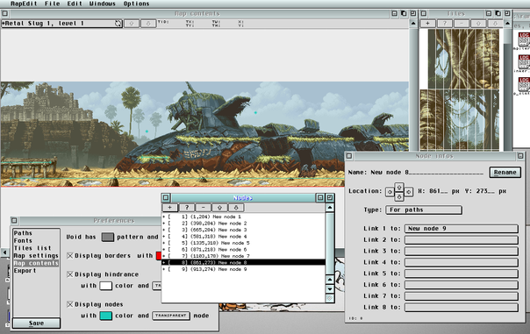The height and width of the screenshot is (334, 530).
Task: Select 'New node 9' in the Nodes list
Action: click(x=243, y=269)
